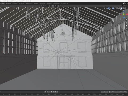Open the snapping options dropdown
The height and width of the screenshot is (96, 128).
(55, 6)
